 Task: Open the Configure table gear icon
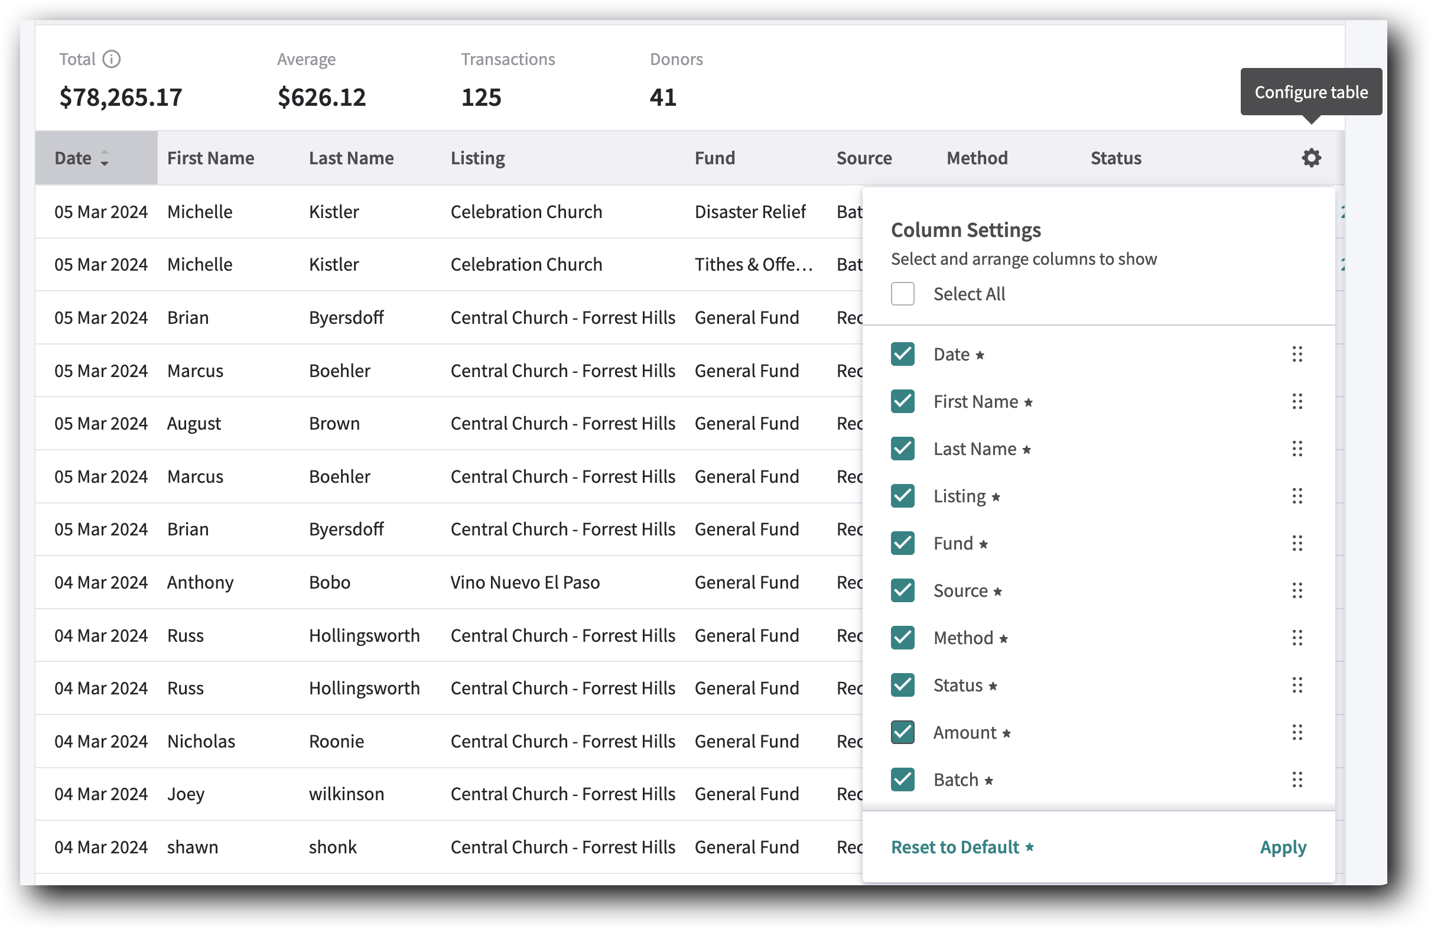click(1310, 158)
